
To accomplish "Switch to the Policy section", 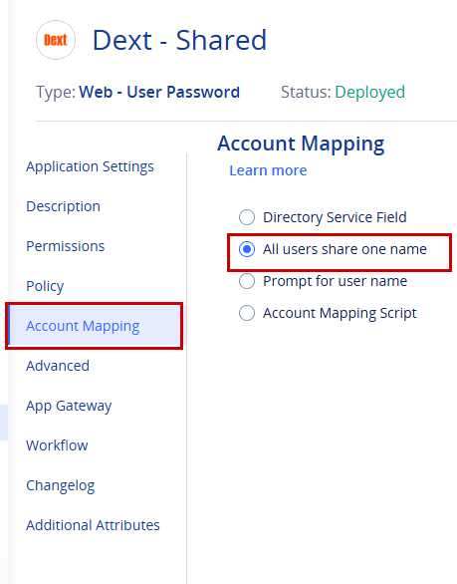I will click(x=45, y=286).
